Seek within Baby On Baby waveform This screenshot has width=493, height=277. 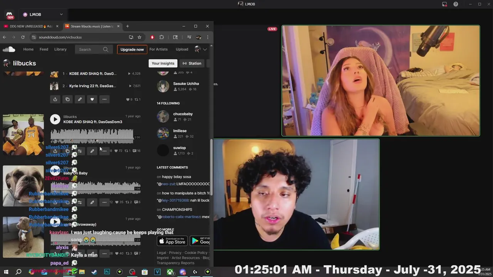point(96,187)
